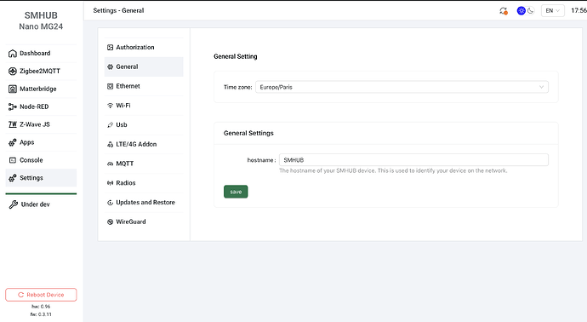The height and width of the screenshot is (322, 587).
Task: Click the Radios antenna icon
Action: point(110,183)
